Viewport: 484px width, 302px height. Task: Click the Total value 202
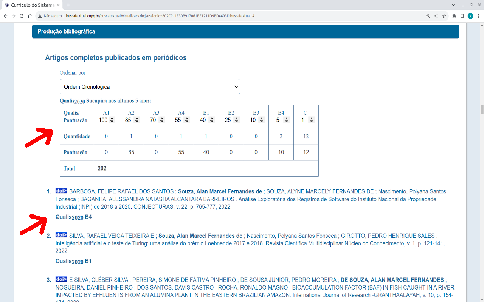click(102, 168)
